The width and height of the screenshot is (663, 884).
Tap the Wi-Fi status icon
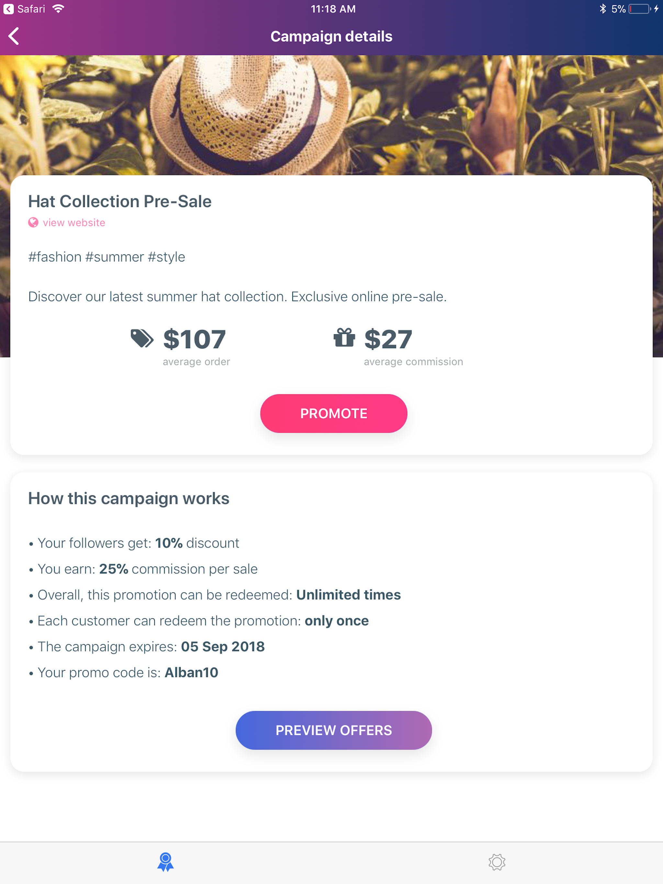58,9
